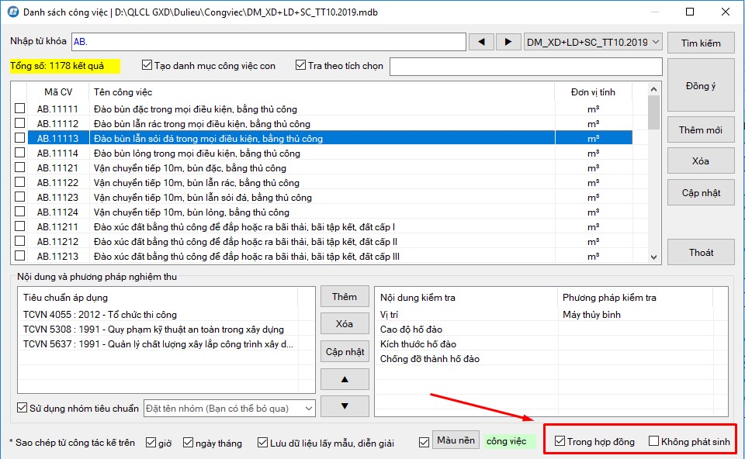Image resolution: width=745 pixels, height=459 pixels.
Task: Enable the 'Không phát sinh' checkbox
Action: [x=653, y=441]
